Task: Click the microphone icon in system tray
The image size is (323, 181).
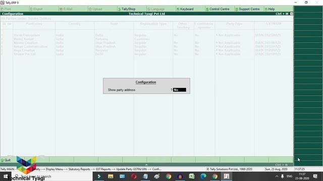Action: [x=283, y=176]
